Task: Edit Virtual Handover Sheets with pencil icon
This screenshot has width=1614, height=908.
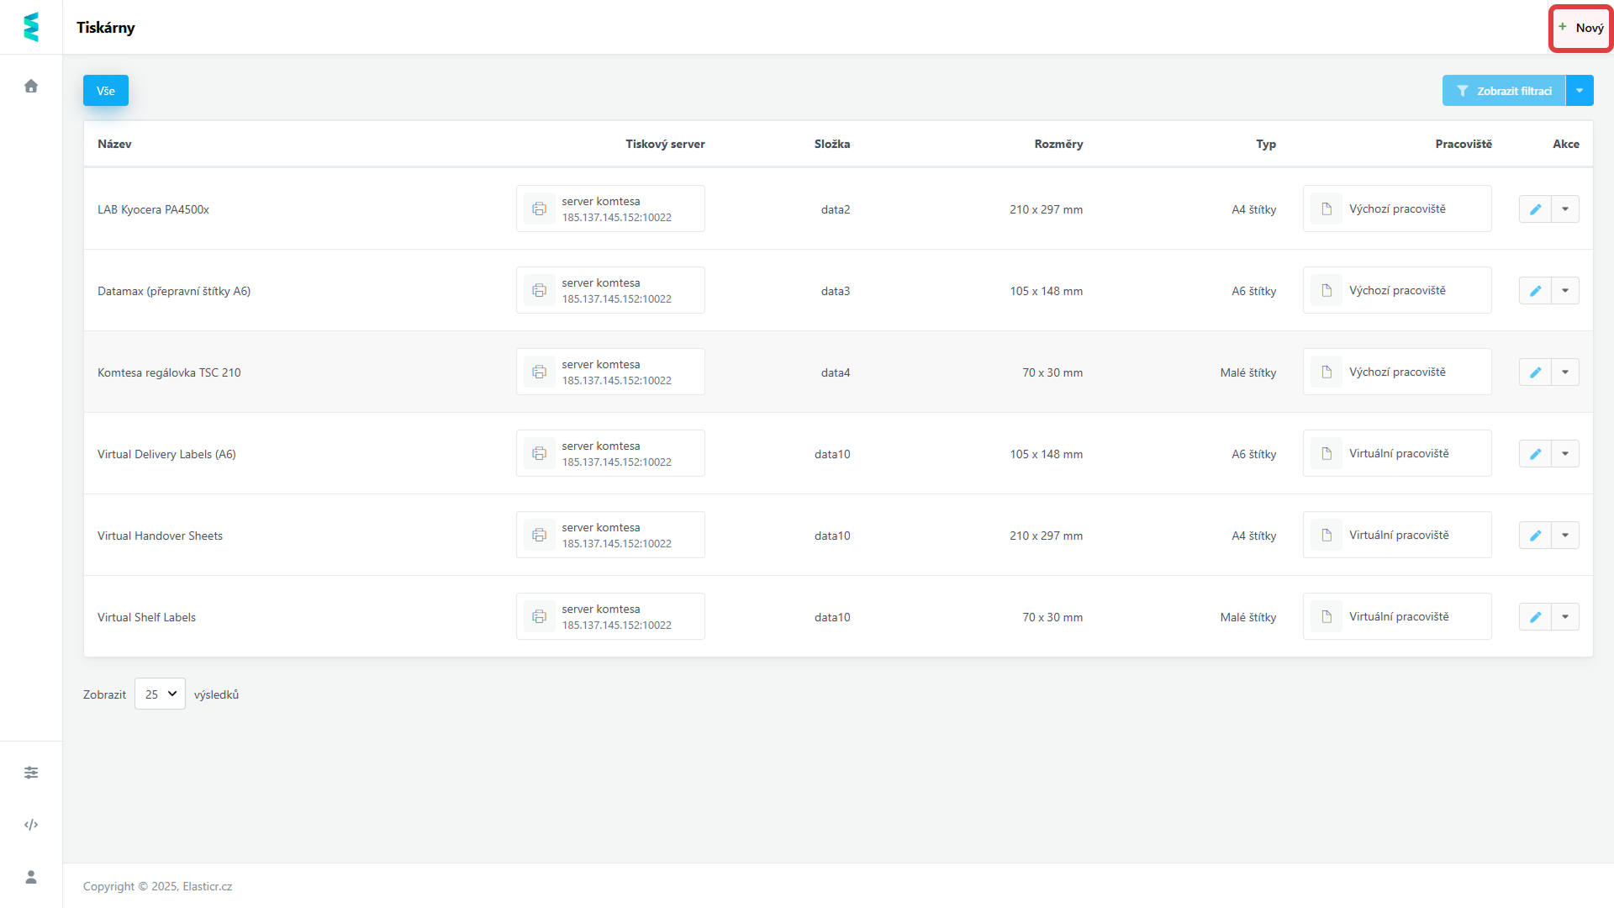Action: (x=1535, y=536)
